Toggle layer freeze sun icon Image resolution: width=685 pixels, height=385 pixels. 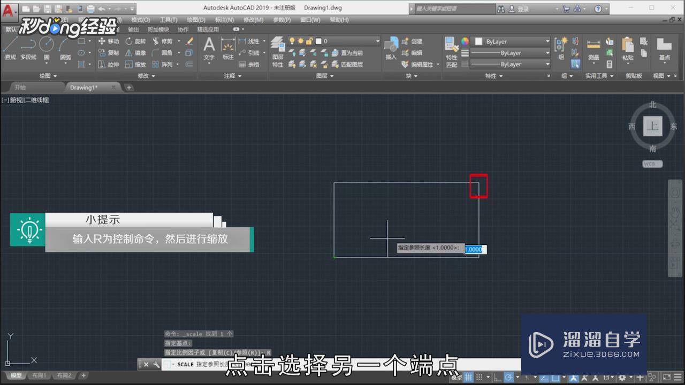(301, 41)
